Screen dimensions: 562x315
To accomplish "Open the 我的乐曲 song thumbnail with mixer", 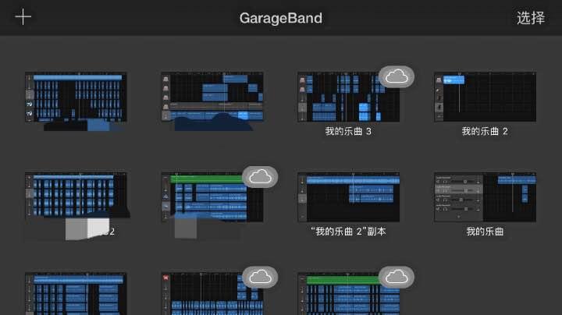I will pos(485,197).
